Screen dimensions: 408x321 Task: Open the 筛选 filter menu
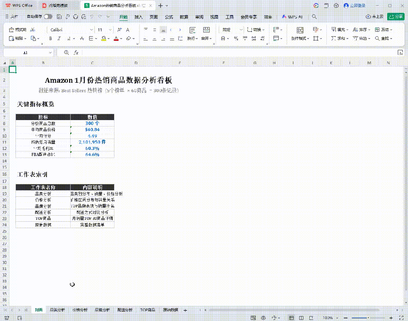(x=362, y=39)
